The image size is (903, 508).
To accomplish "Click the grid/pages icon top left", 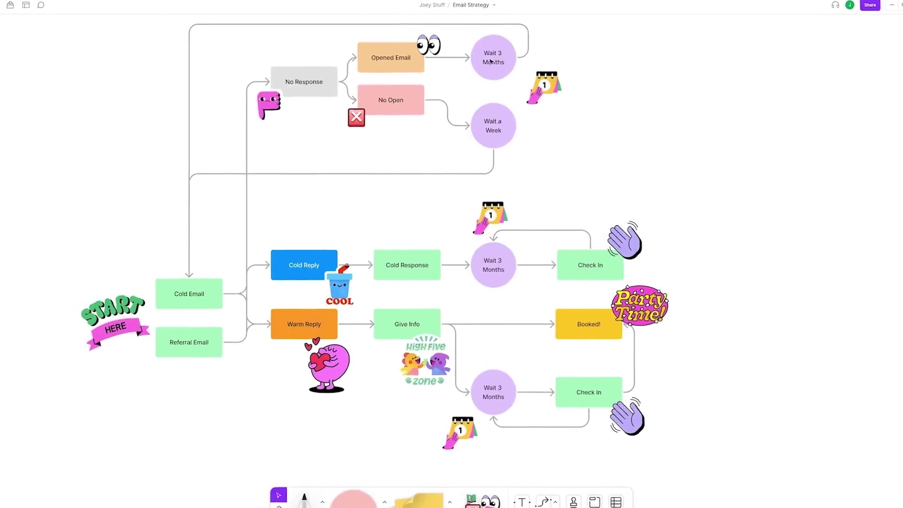I will 26,5.
